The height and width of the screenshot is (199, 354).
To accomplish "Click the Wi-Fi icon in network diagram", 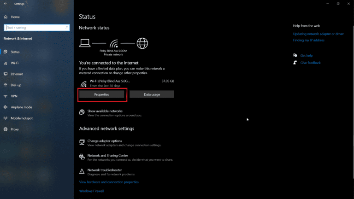I will pos(114,44).
